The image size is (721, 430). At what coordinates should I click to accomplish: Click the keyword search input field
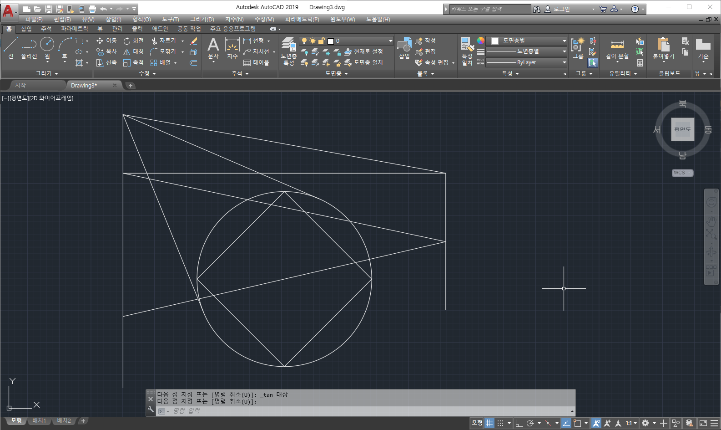click(490, 9)
